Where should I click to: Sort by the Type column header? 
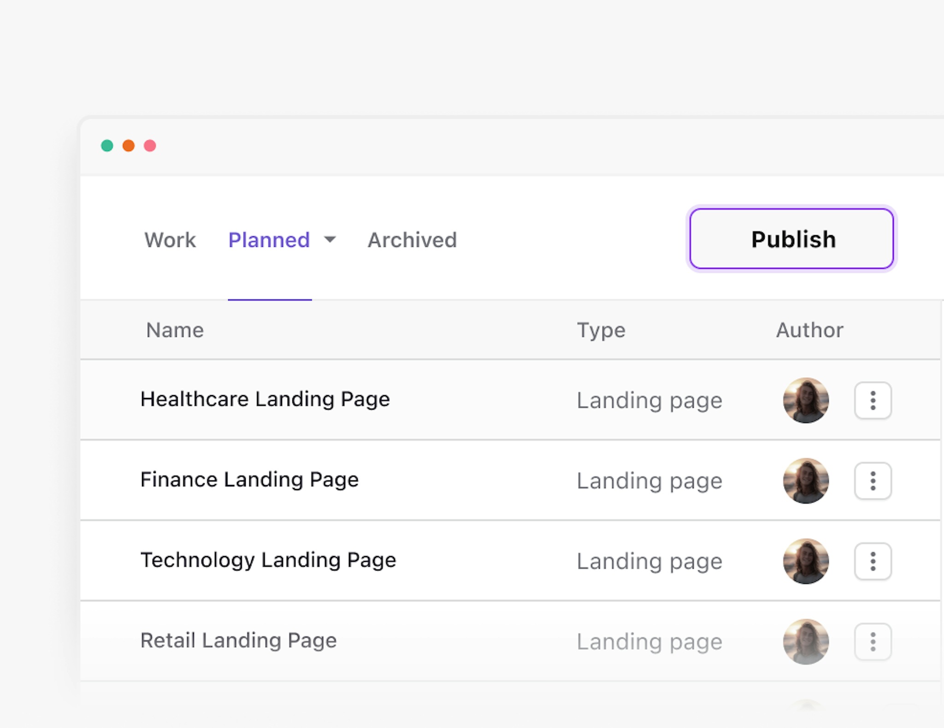pyautogui.click(x=601, y=330)
